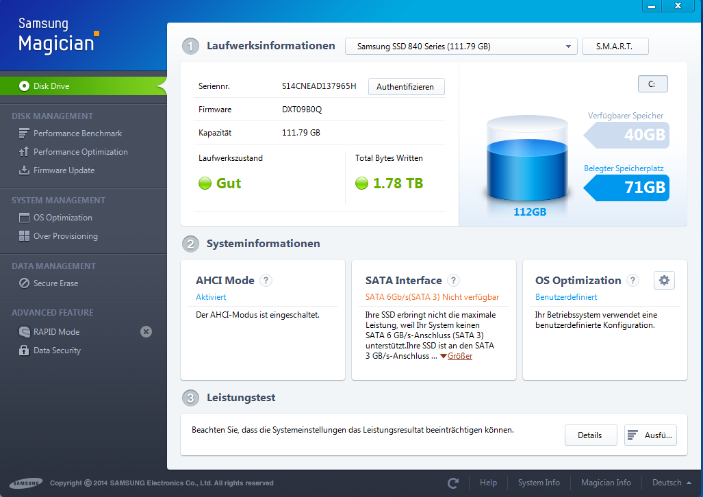Click the RAPID Mode icon

[x=24, y=331]
